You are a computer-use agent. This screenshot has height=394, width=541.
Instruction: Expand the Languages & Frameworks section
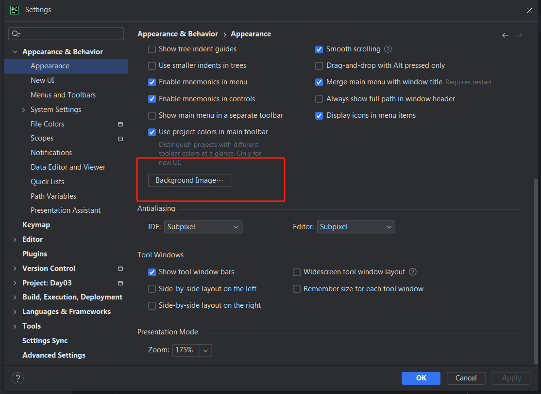[x=15, y=312]
